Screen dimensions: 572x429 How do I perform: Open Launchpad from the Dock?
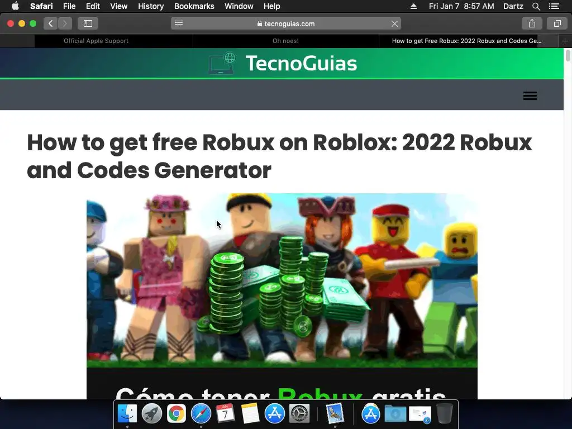point(151,413)
